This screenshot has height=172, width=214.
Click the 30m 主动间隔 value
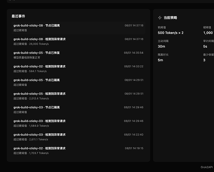pyautogui.click(x=162, y=46)
